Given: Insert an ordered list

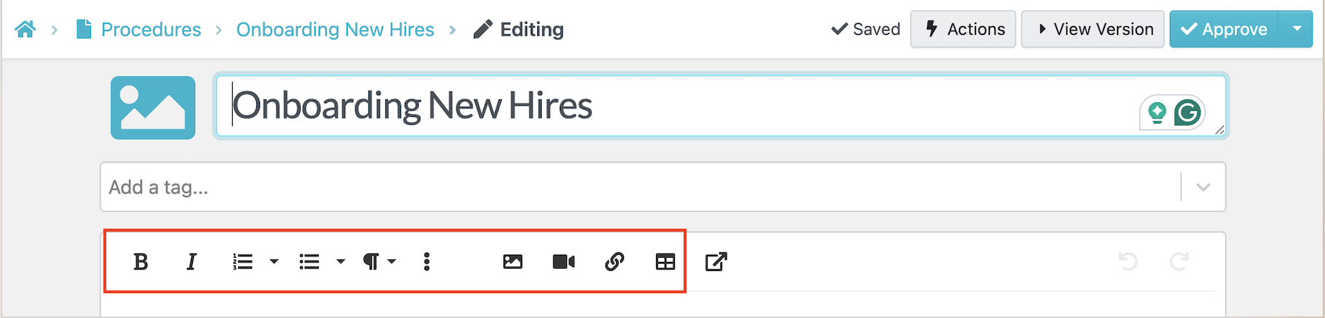Looking at the screenshot, I should tap(242, 261).
